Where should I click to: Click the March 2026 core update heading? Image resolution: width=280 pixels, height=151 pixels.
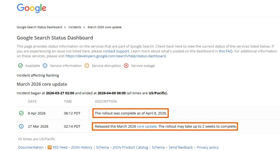click(x=42, y=84)
